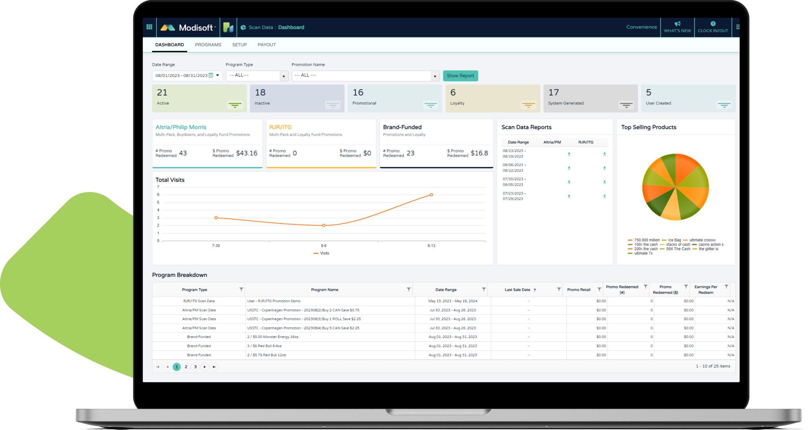Expand the Program Type dropdown
The width and height of the screenshot is (808, 430).
(x=283, y=76)
